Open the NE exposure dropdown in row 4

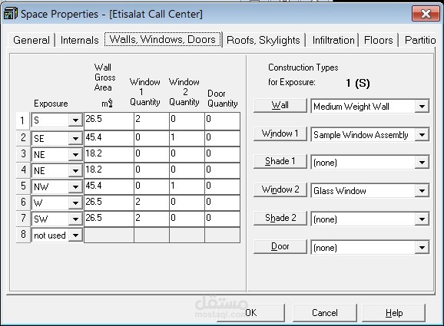click(x=75, y=171)
